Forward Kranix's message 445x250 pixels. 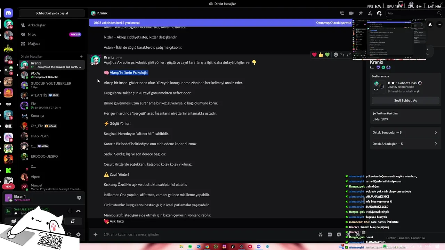[x=349, y=55]
